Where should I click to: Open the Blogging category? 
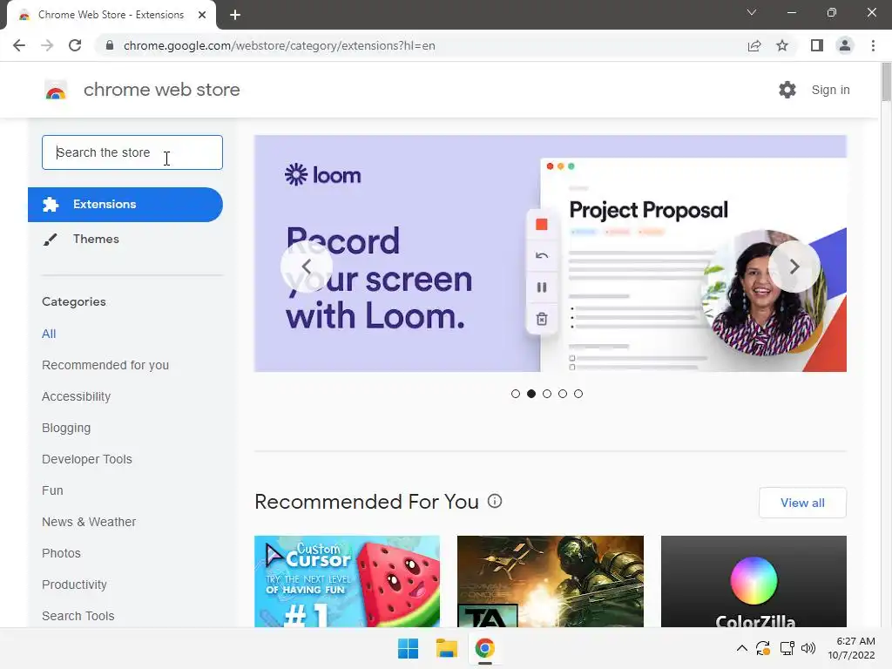click(66, 428)
